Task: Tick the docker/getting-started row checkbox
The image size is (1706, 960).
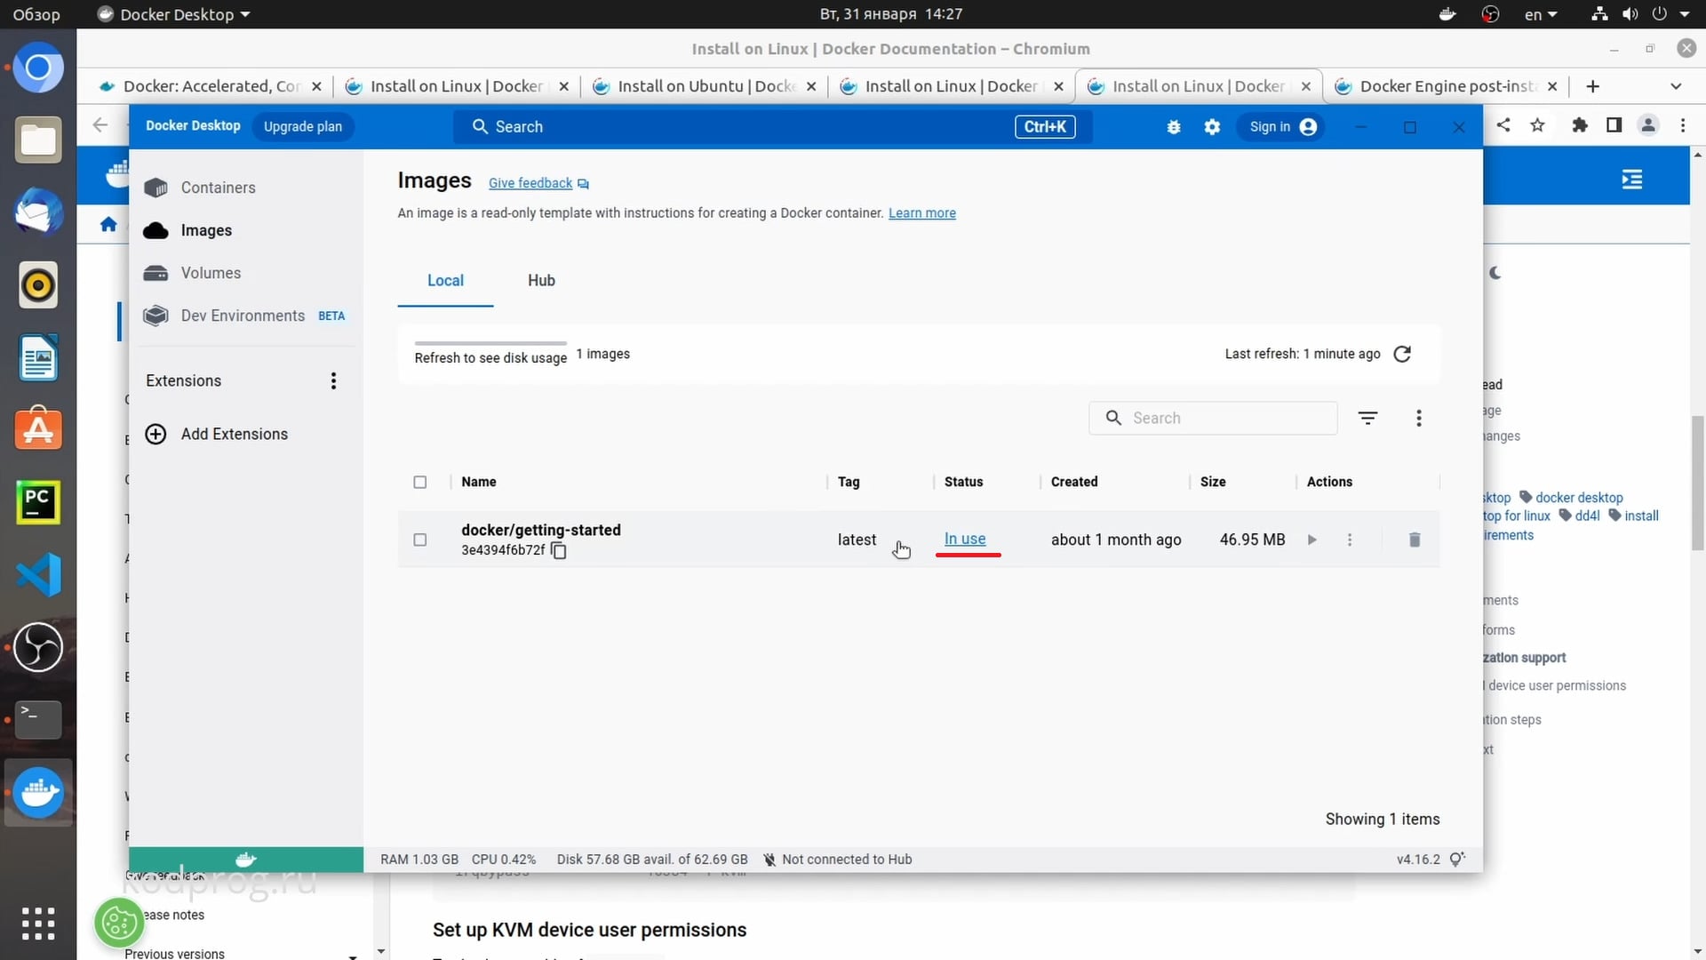Action: [x=420, y=540]
